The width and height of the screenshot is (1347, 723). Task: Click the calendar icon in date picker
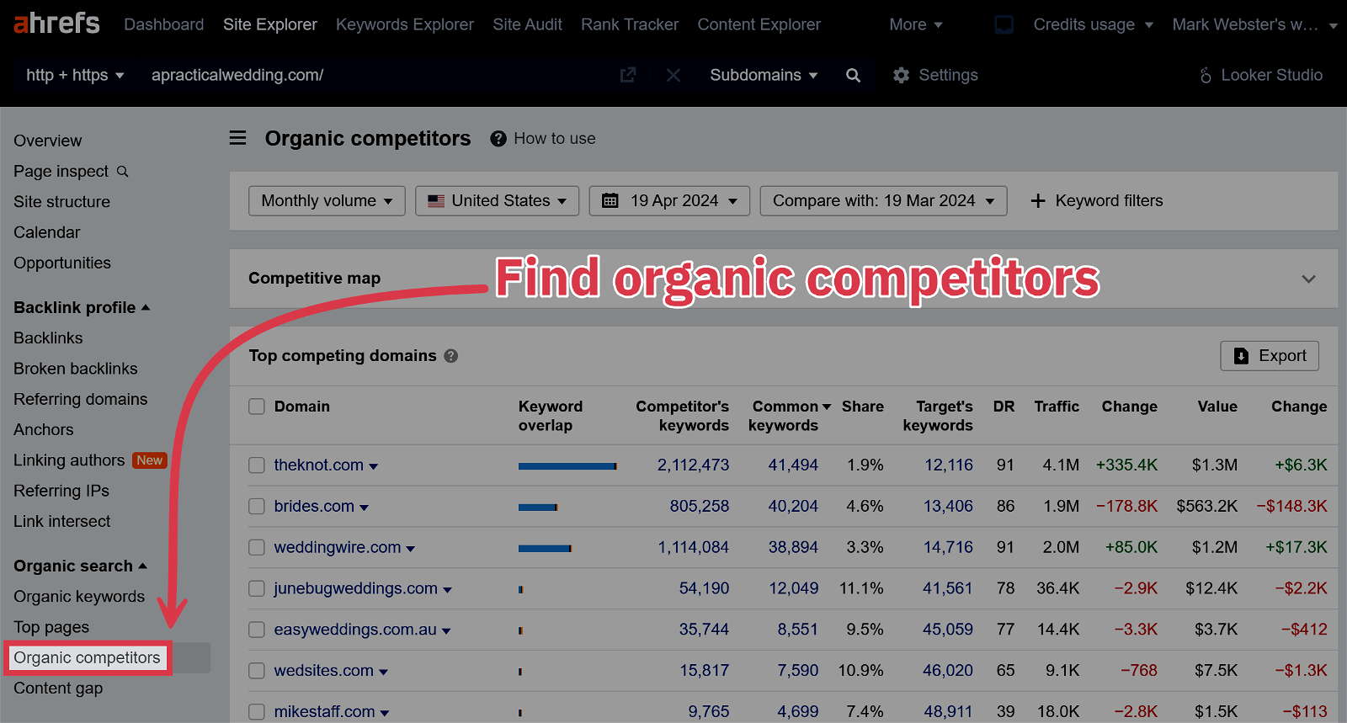610,200
